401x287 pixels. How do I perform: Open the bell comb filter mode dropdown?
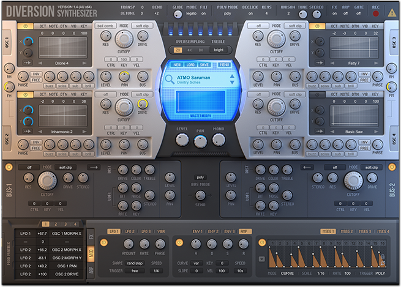tap(105, 26)
